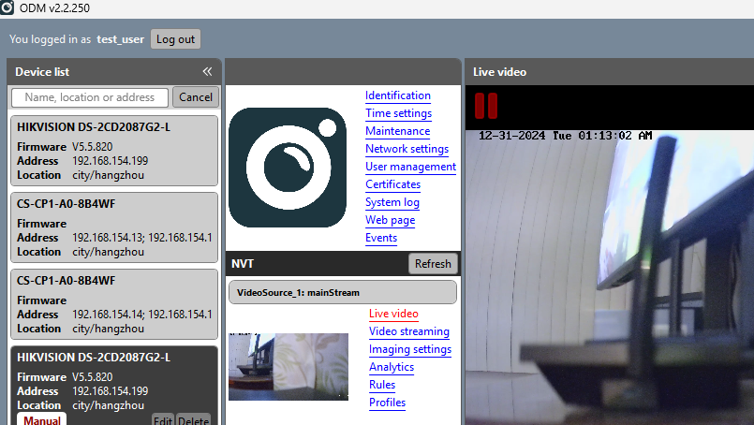The width and height of the screenshot is (754, 425).
Task: Select the dark highlighted HIKVISION device card
Action: click(114, 385)
